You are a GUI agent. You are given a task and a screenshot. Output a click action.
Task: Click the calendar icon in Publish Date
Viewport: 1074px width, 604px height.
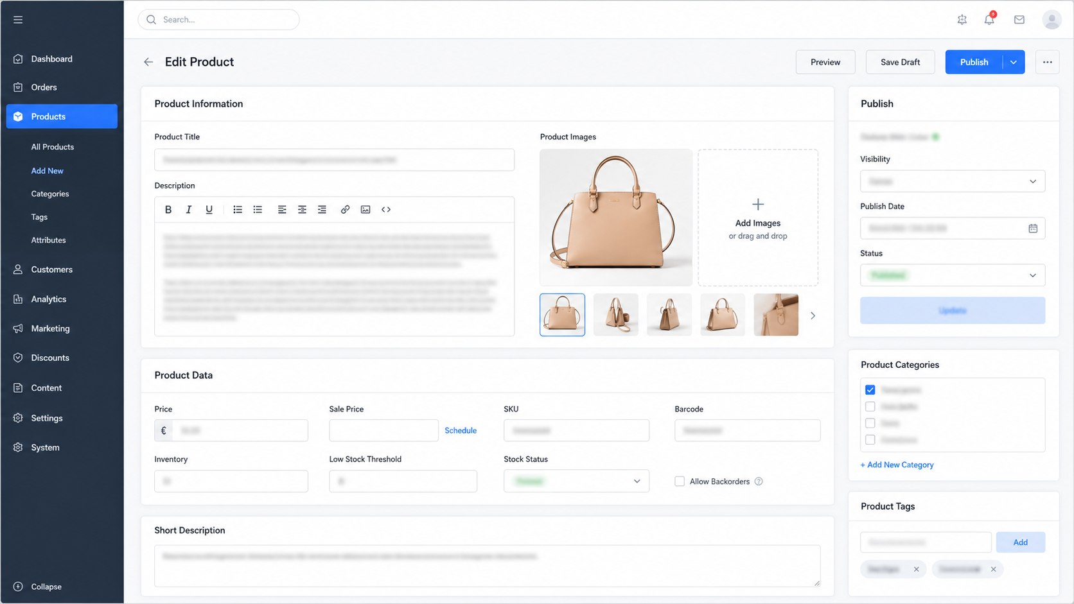tap(1033, 229)
